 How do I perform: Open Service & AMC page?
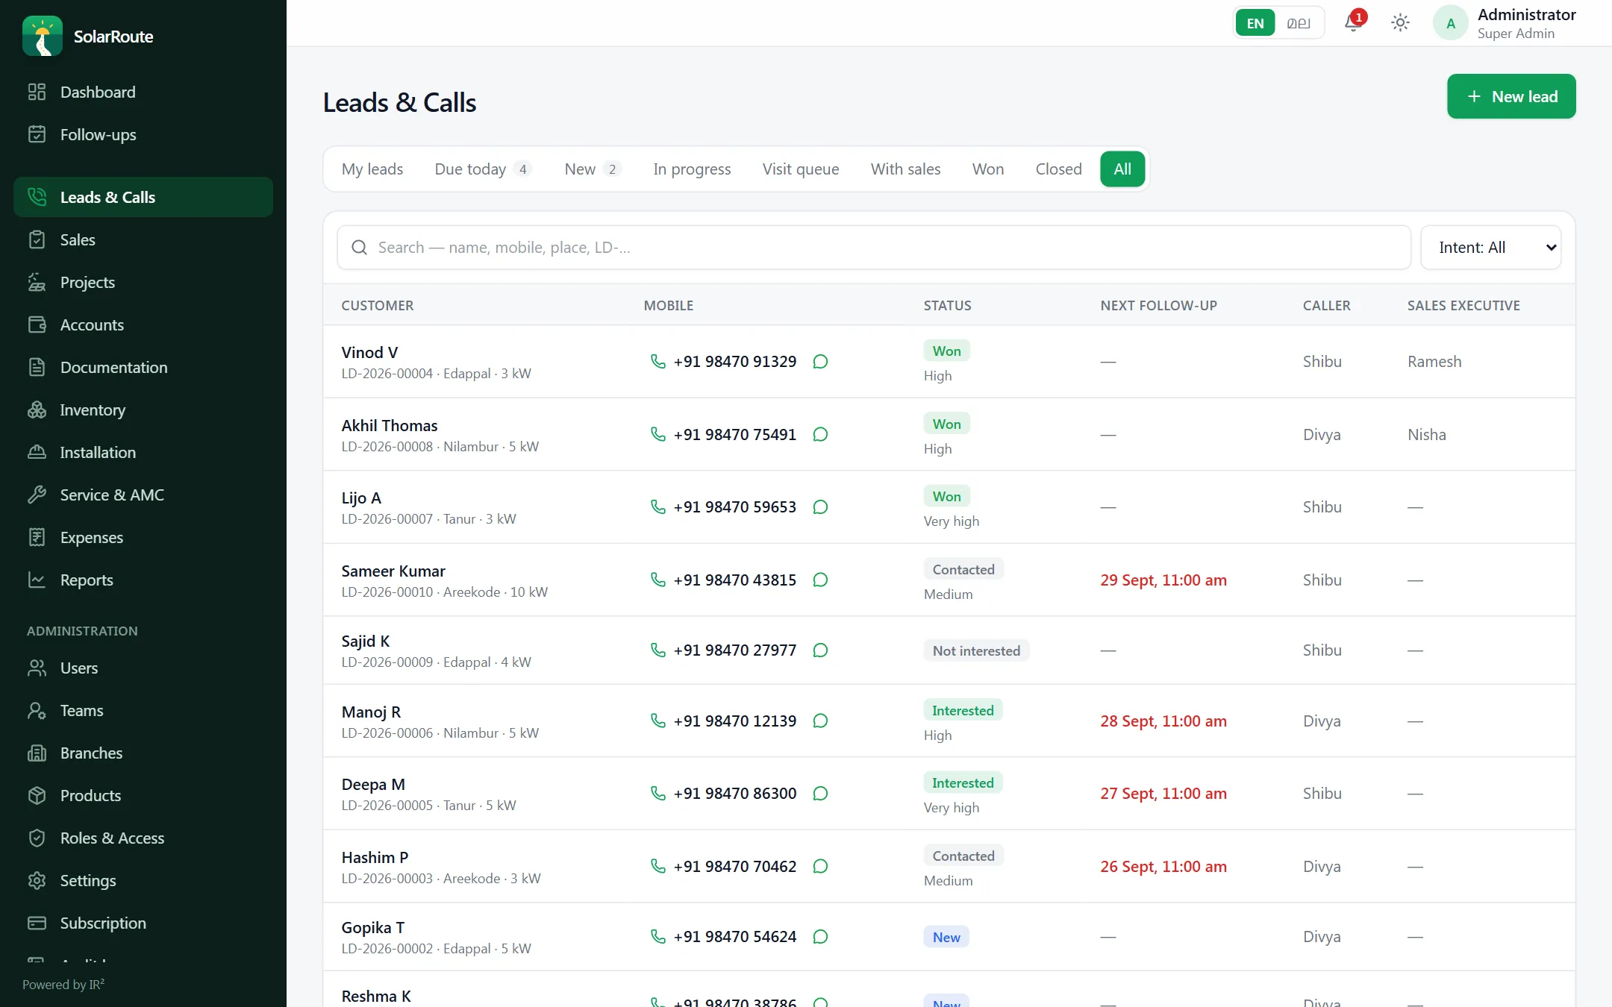point(143,495)
